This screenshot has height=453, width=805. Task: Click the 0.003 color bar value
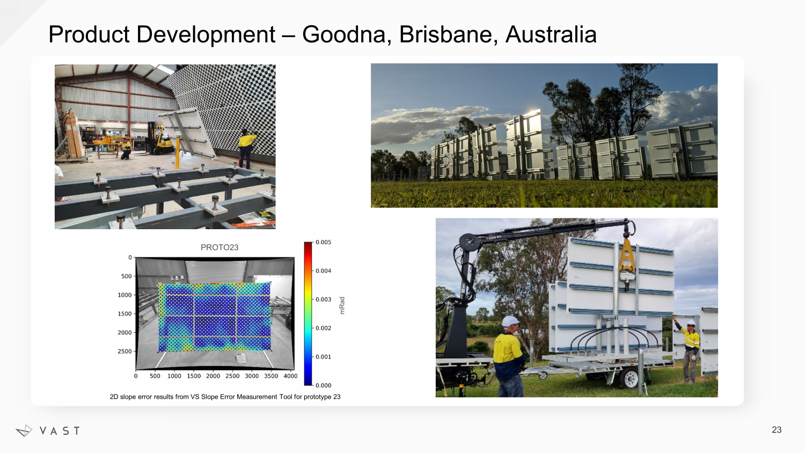[323, 299]
